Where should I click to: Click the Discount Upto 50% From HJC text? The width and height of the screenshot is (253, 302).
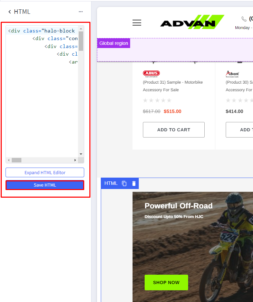(x=174, y=217)
